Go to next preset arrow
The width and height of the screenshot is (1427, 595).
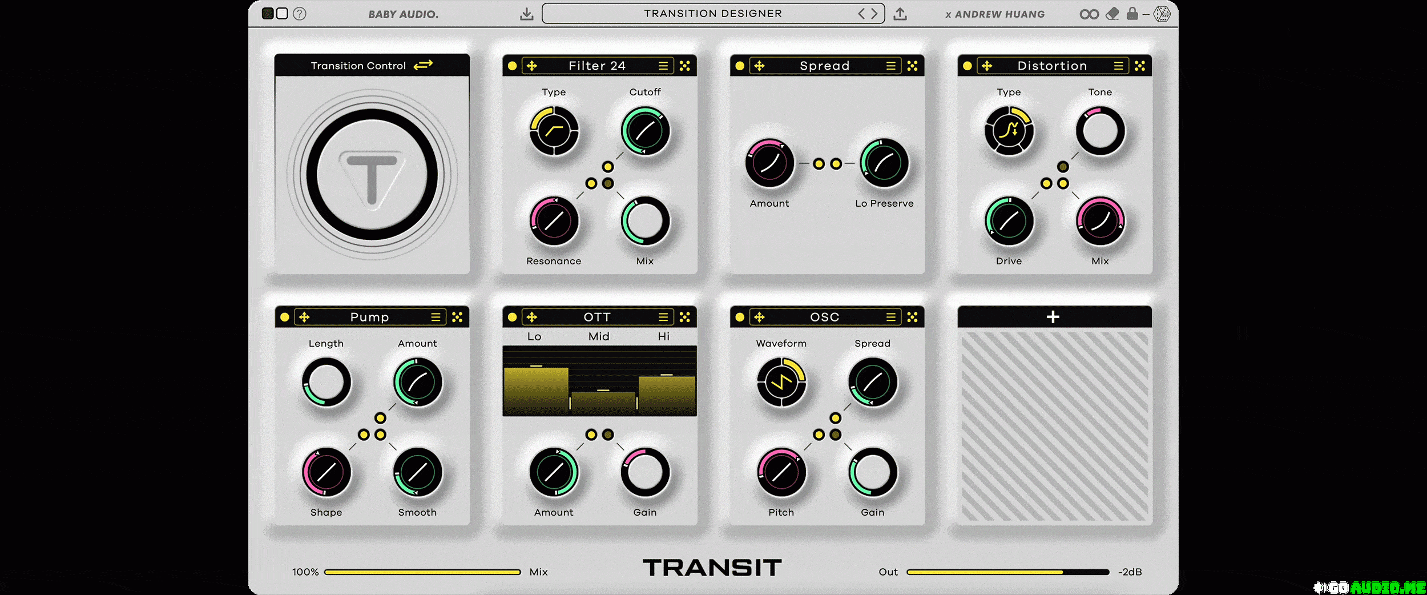tap(874, 14)
